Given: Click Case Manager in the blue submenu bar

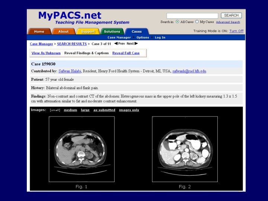Looking at the screenshot, I should 119,38.
